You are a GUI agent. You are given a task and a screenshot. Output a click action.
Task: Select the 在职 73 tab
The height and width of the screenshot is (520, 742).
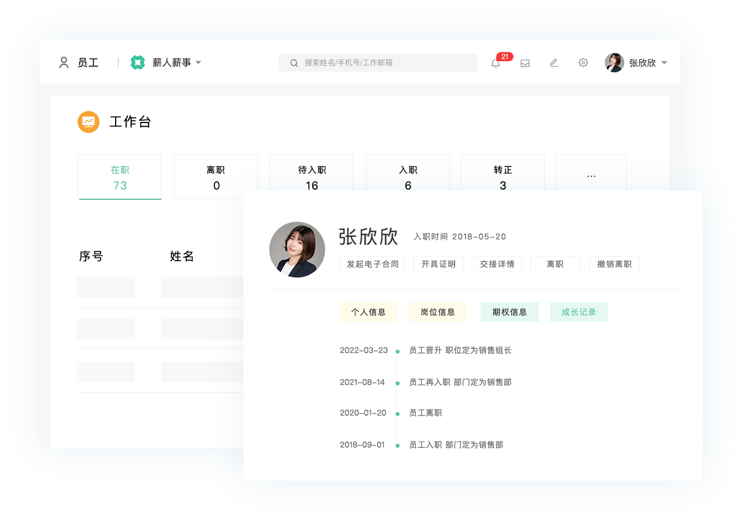120,177
